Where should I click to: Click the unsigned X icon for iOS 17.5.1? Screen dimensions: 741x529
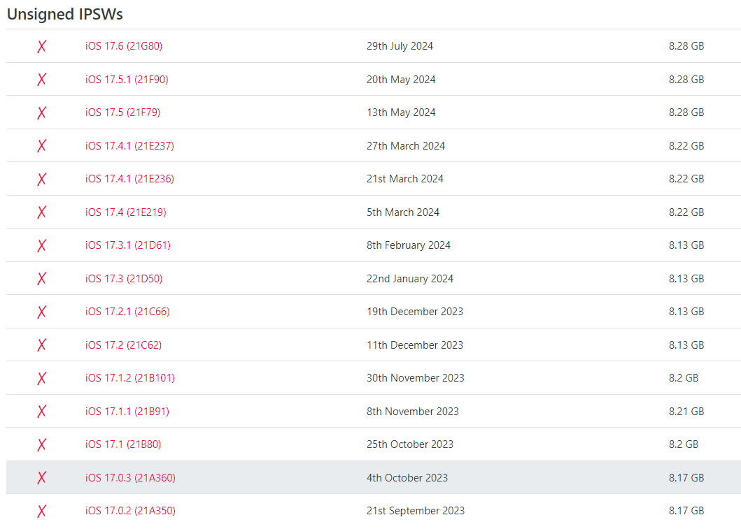pos(41,80)
